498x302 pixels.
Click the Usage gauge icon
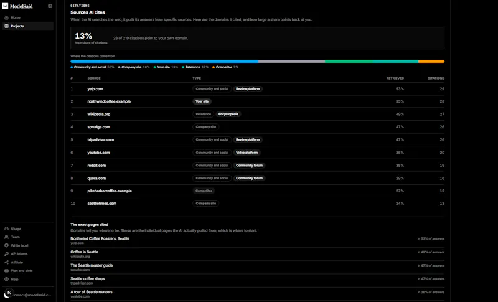[6, 229]
